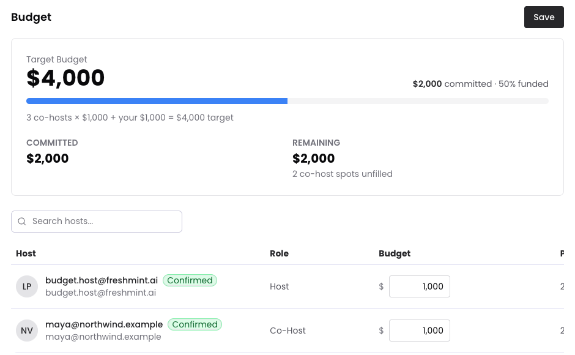
Task: Click the gray budget.host@freshmint.ai email subtitle
Action: 100,293
